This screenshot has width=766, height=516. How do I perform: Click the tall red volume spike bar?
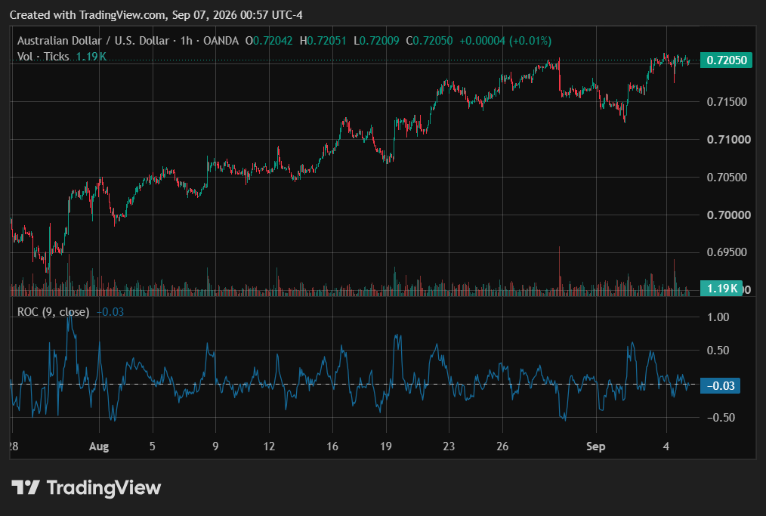click(559, 271)
